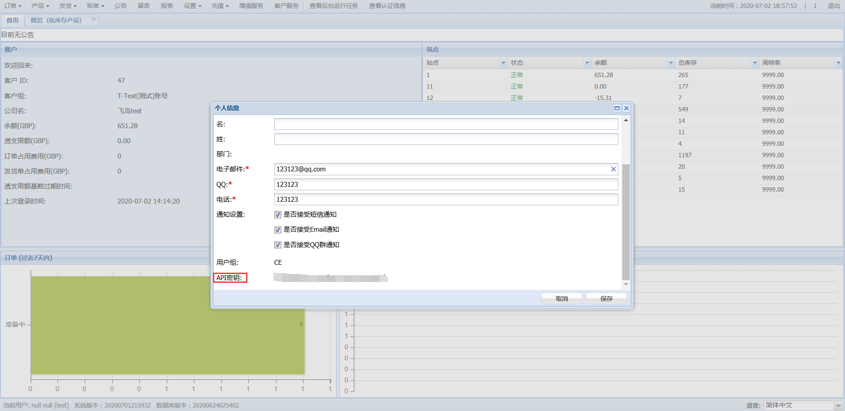The width and height of the screenshot is (845, 411).
Task: Open the 增值服务 menu item
Action: [251, 6]
